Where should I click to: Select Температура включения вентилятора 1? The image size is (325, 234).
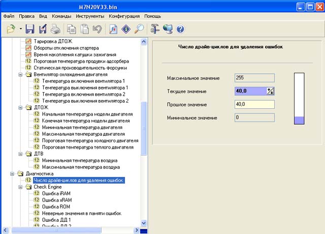pyautogui.click(x=83, y=81)
